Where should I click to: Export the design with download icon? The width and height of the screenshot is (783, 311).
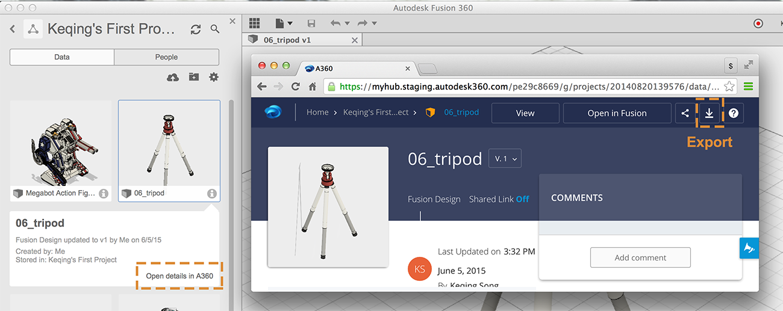tap(709, 113)
